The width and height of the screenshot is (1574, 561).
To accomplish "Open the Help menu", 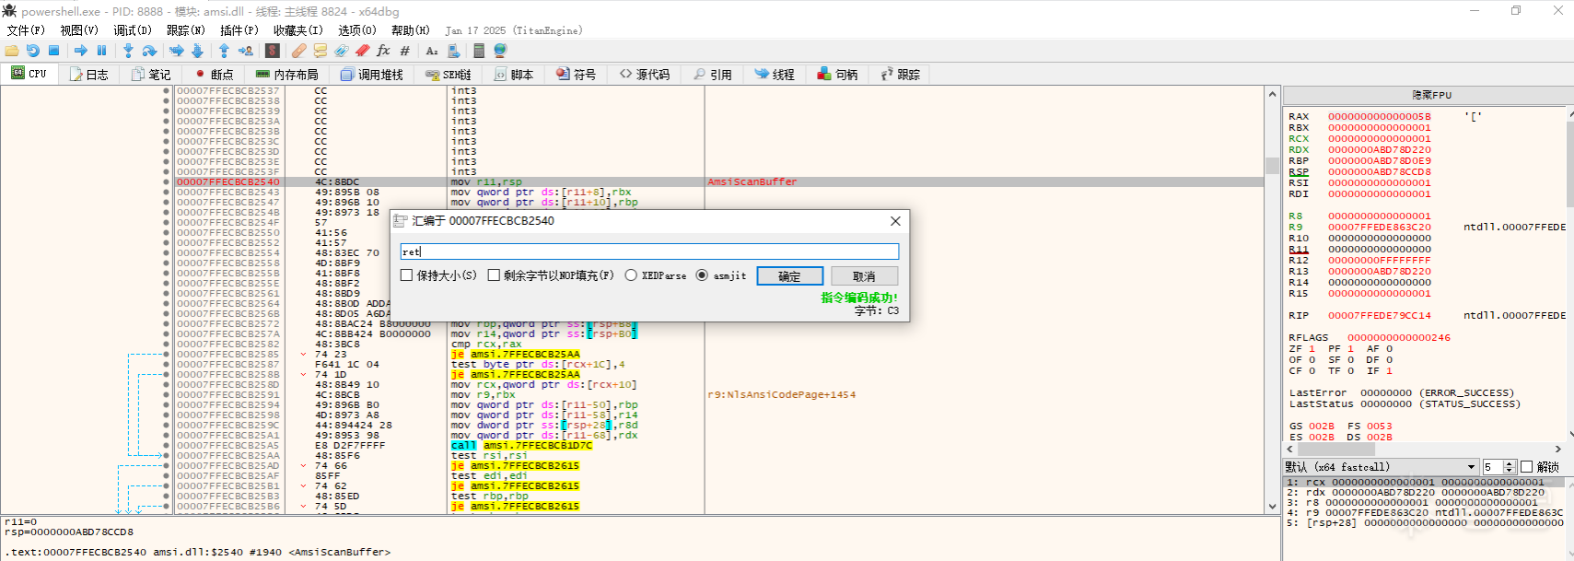I will click(410, 30).
